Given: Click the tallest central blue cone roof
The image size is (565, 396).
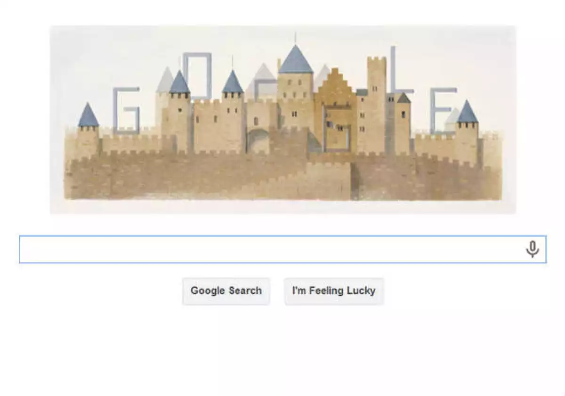Looking at the screenshot, I should (295, 59).
